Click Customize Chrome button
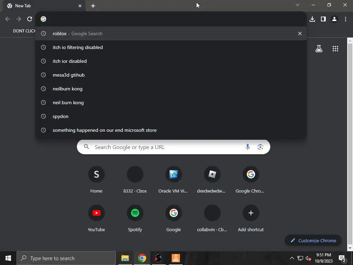This screenshot has width=353, height=265. tap(313, 241)
